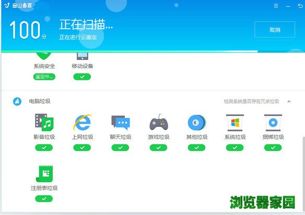Click the 系统安全 shield icon
This screenshot has height=215, width=305.
click(44, 56)
